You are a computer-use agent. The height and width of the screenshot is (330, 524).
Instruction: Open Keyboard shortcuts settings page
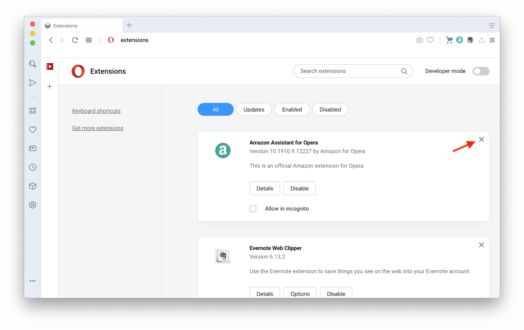[x=96, y=111]
